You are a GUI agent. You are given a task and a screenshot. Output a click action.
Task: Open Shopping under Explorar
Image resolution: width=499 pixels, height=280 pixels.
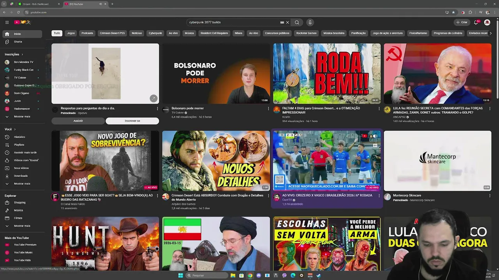23,202
